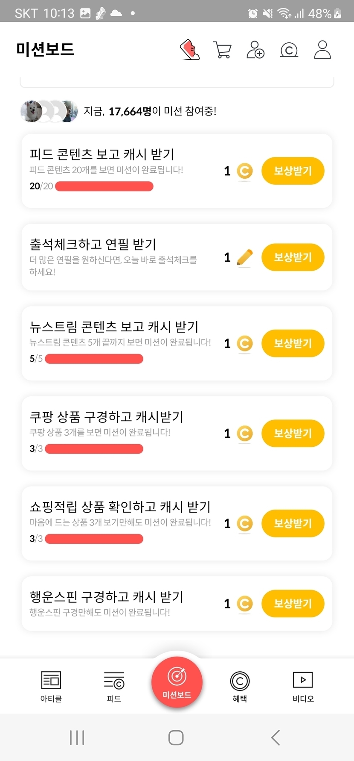Image resolution: width=354 pixels, height=761 pixels.
Task: Tap the red sneaker icon in header
Action: [x=190, y=50]
